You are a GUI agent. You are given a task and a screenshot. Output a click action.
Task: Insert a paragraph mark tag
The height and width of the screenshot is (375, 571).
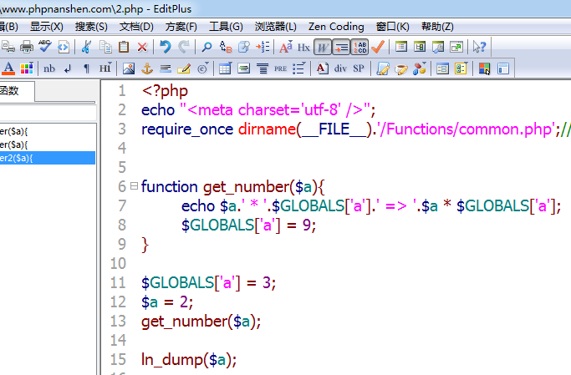pyautogui.click(x=86, y=68)
